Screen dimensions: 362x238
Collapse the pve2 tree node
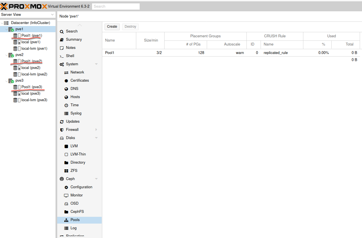(x=7, y=55)
